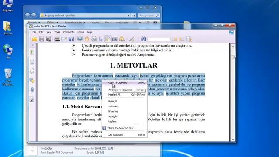This screenshot has width=279, height=157.
Task: Select the Snapshot camera tool
Action: [115, 39]
